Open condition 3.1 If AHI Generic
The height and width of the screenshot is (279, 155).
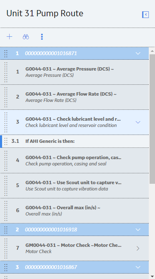[x=75, y=141]
